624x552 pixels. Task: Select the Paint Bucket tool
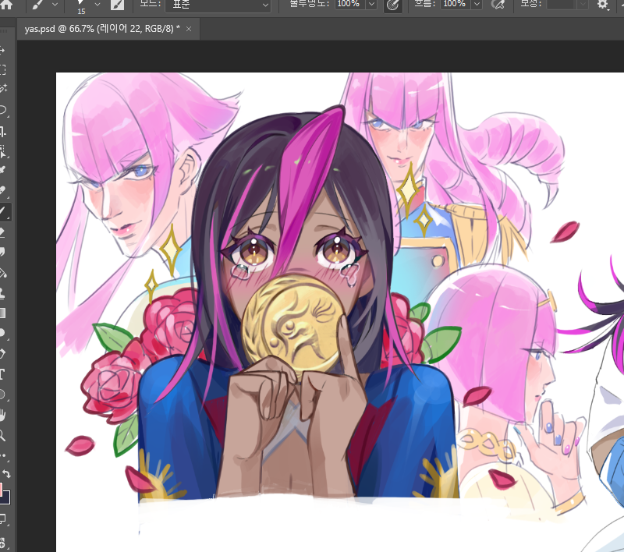coord(3,273)
